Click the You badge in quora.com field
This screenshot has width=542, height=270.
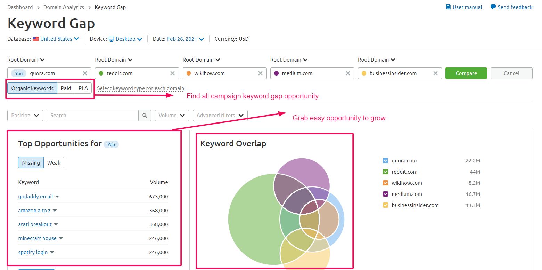[x=19, y=73]
